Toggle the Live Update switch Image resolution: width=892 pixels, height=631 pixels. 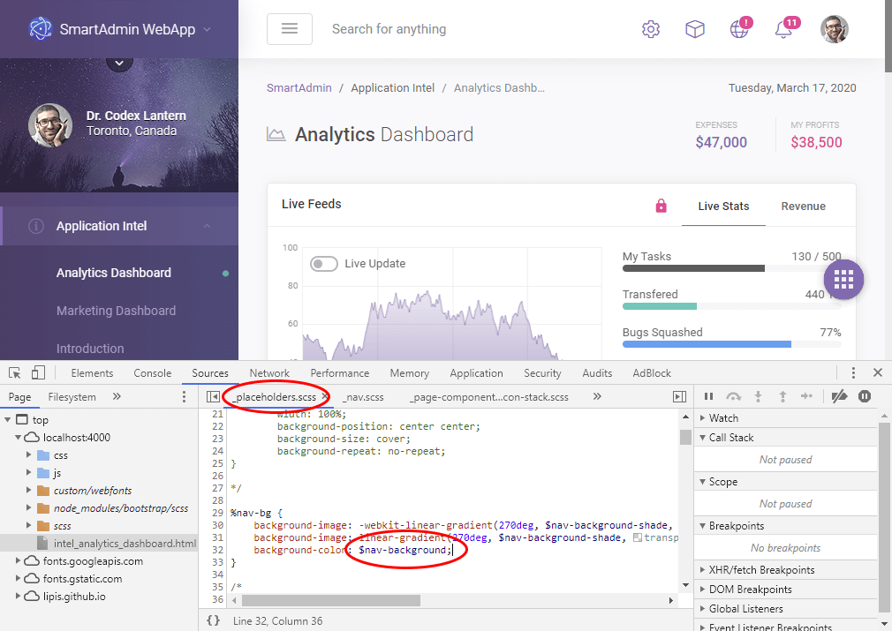click(324, 264)
